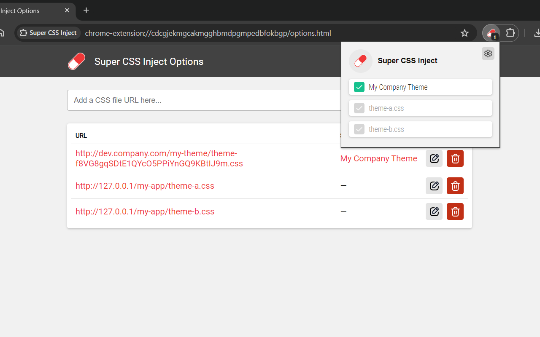Delete the theme-b.css entry
Image resolution: width=540 pixels, height=337 pixels.
455,211
